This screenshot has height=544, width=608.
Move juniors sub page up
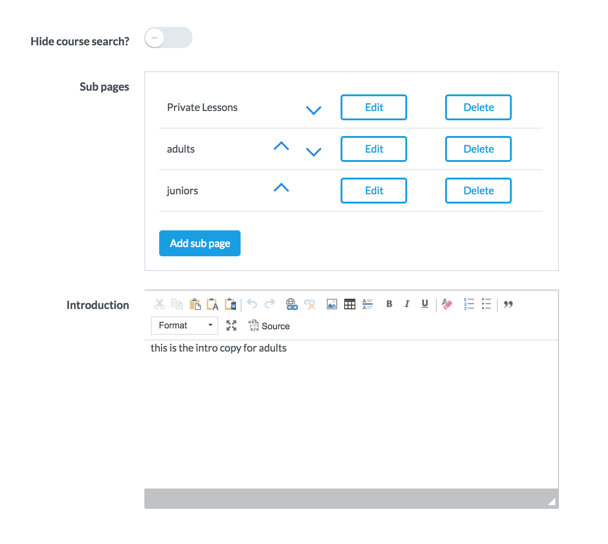[x=281, y=188]
